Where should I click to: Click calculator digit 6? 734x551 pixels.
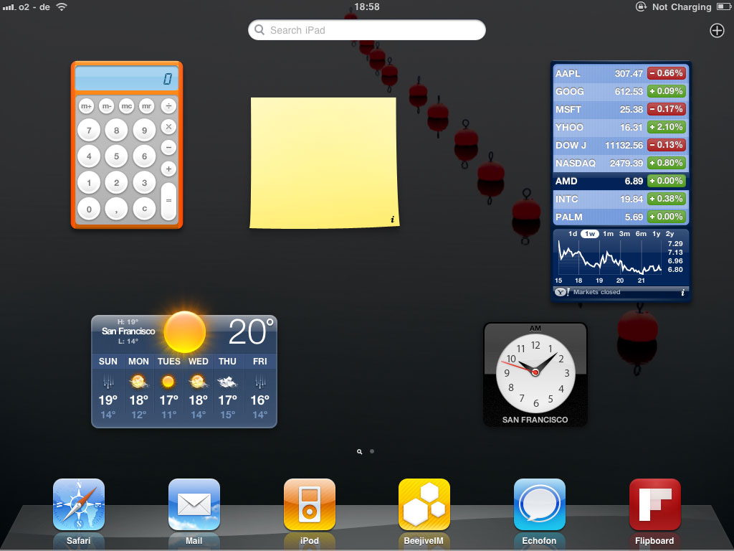tap(144, 156)
